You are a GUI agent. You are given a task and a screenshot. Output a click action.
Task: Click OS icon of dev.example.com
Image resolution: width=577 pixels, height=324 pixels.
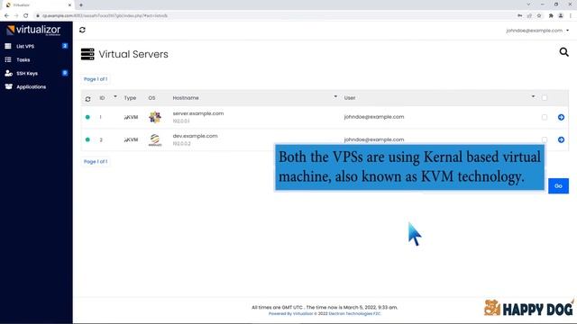155,140
